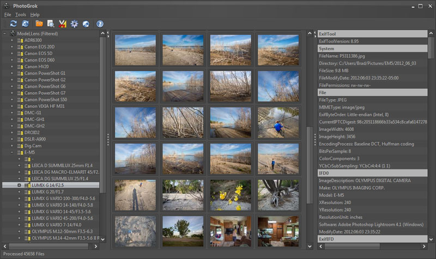Click the File section header in metadata

tap(372, 93)
